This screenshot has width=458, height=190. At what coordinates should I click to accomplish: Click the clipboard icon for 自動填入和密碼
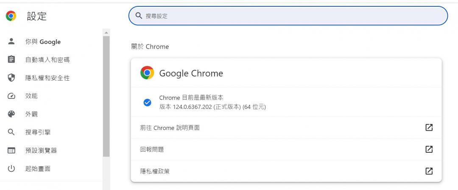point(11,60)
